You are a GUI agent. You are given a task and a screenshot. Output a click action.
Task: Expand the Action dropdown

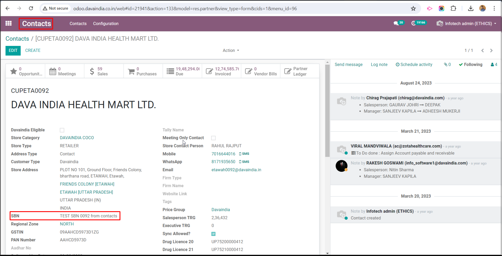(231, 50)
